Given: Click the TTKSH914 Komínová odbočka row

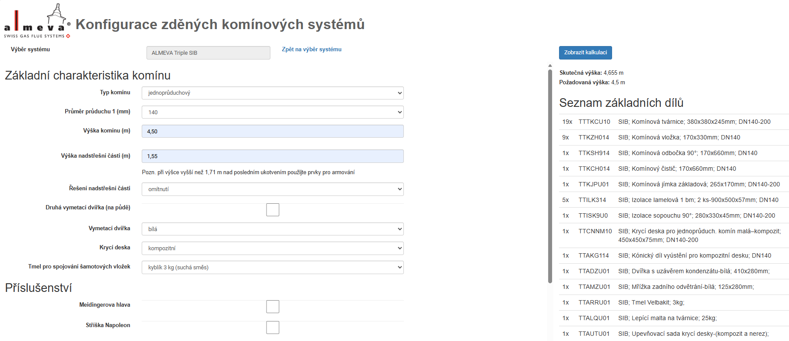Looking at the screenshot, I should 674,153.
